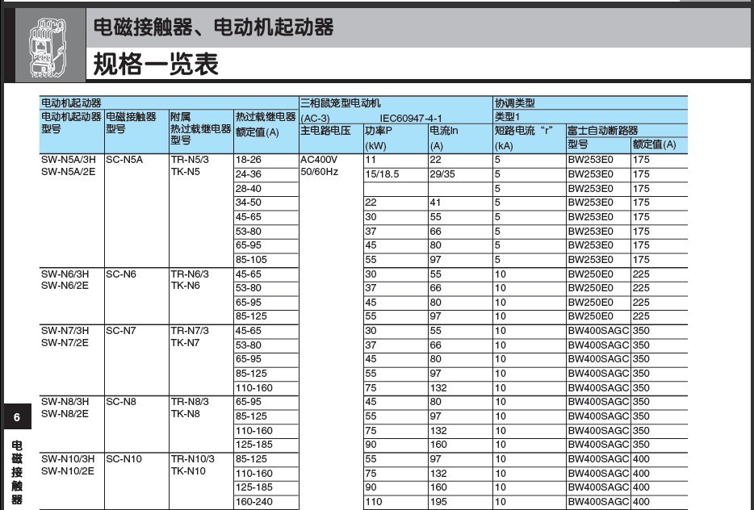
Task: Click the 电磁接触器、电动机起动器 title text
Action: point(213,27)
